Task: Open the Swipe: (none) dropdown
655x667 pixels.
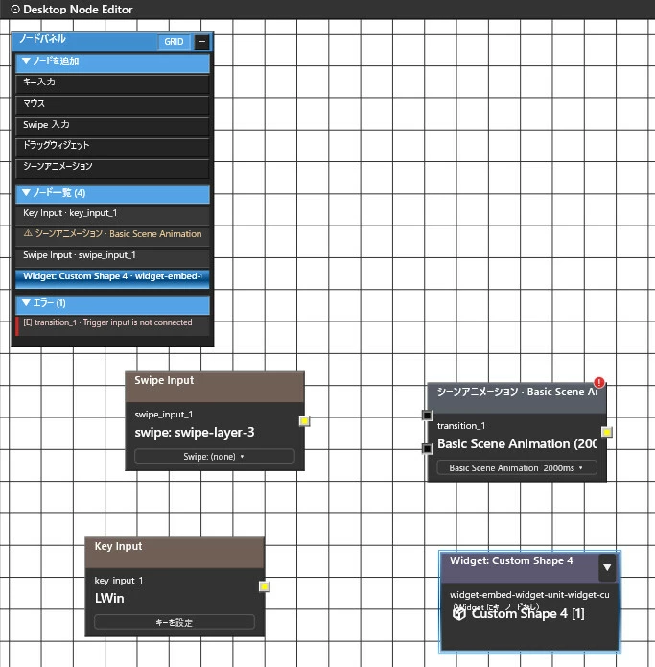Action: (x=214, y=456)
